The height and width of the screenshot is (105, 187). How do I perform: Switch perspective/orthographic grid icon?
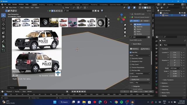pos(125,36)
